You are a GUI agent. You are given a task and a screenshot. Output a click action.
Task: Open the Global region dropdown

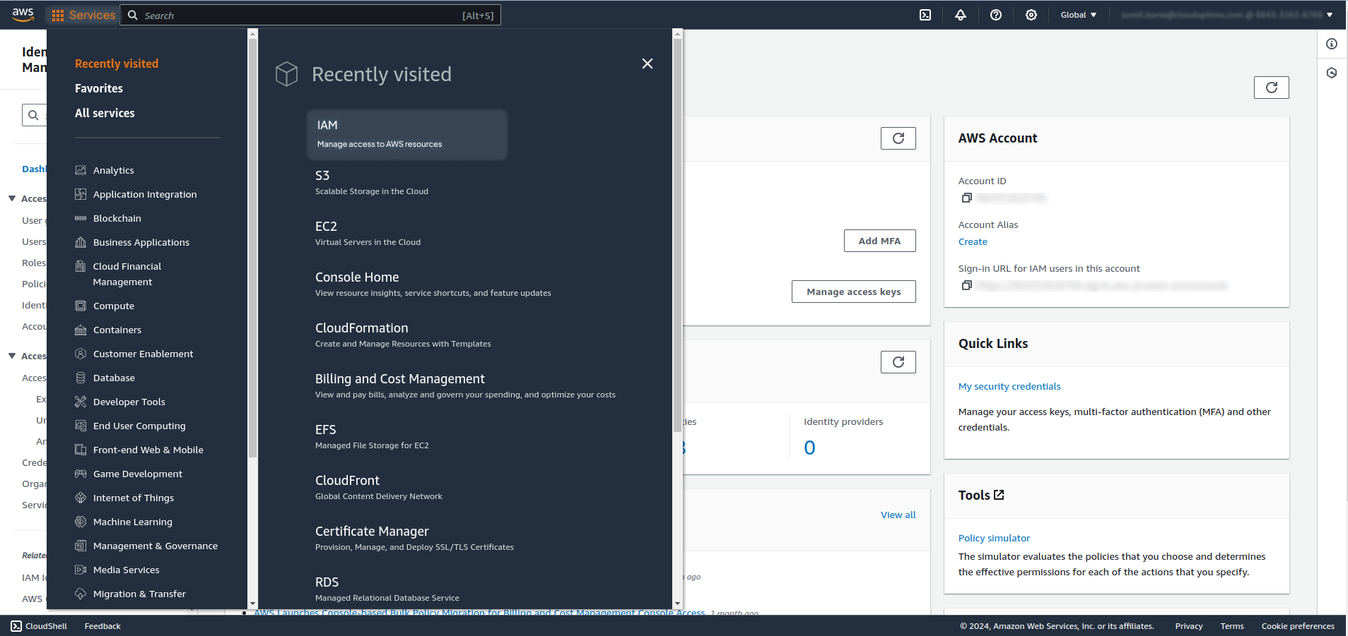click(1078, 15)
